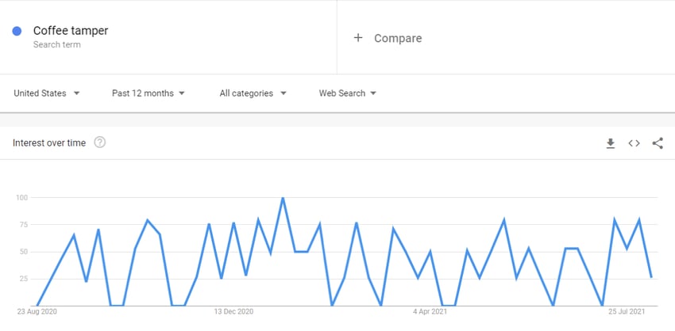Expand the Web Search type dropdown
The height and width of the screenshot is (331, 675).
347,93
